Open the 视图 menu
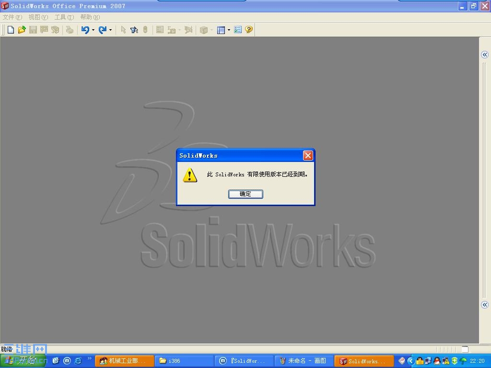This screenshot has height=368, width=491. [x=38, y=17]
